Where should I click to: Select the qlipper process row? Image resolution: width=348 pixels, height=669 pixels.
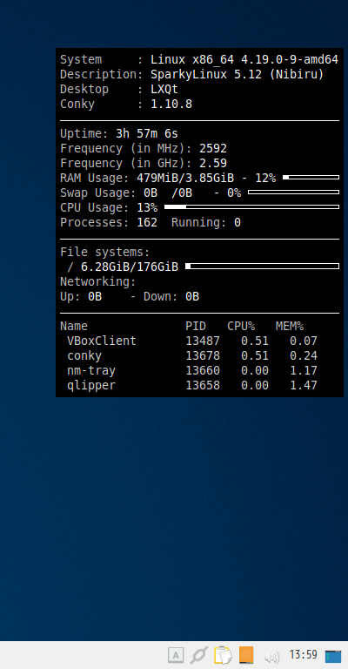click(x=192, y=386)
